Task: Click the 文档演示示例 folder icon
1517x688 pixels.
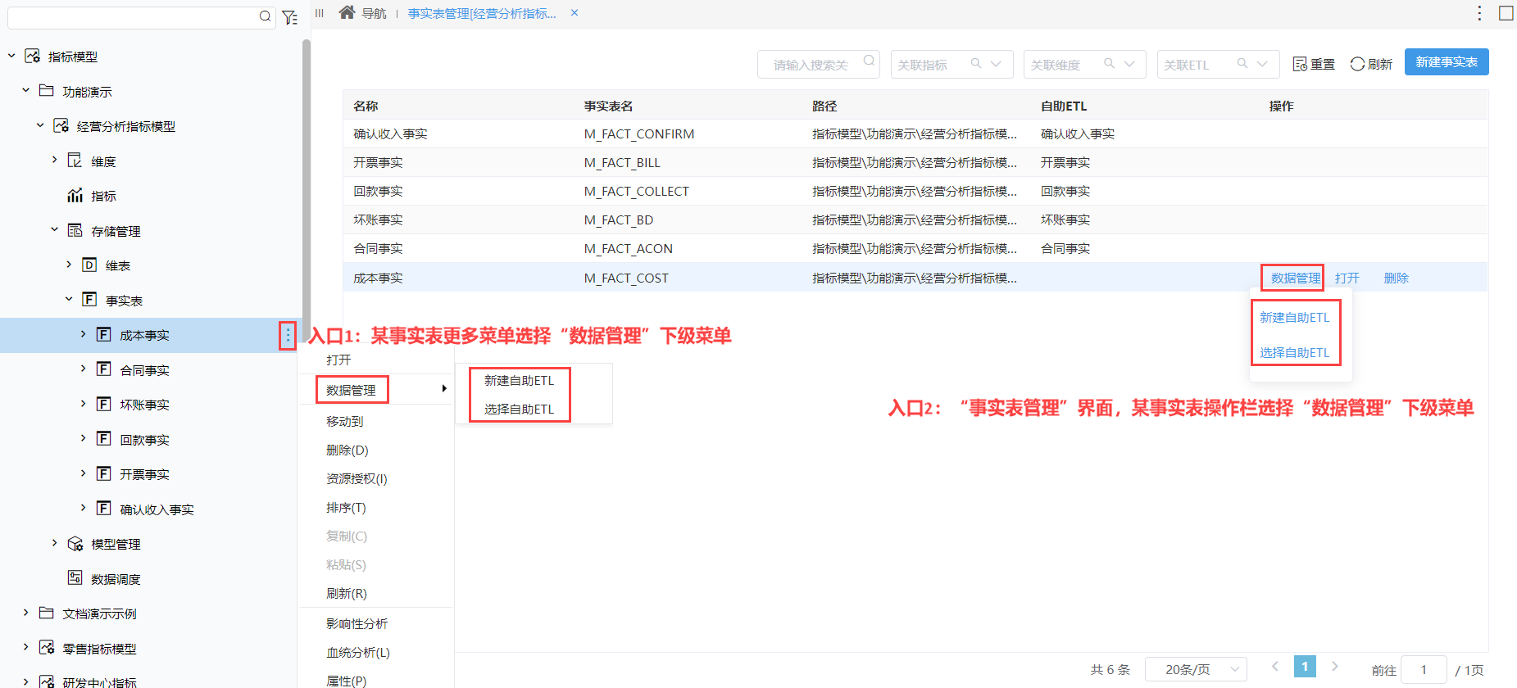Action: (x=47, y=613)
